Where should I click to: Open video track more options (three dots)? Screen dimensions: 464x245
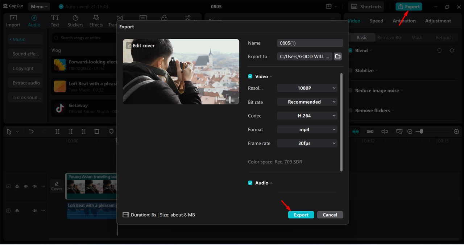click(43, 186)
